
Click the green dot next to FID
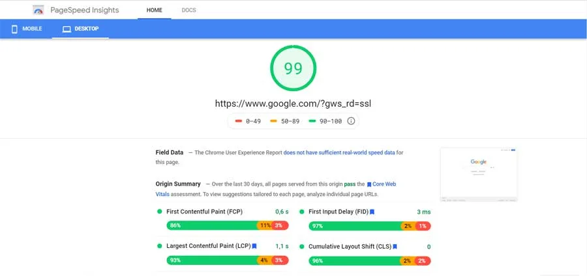[x=302, y=212]
